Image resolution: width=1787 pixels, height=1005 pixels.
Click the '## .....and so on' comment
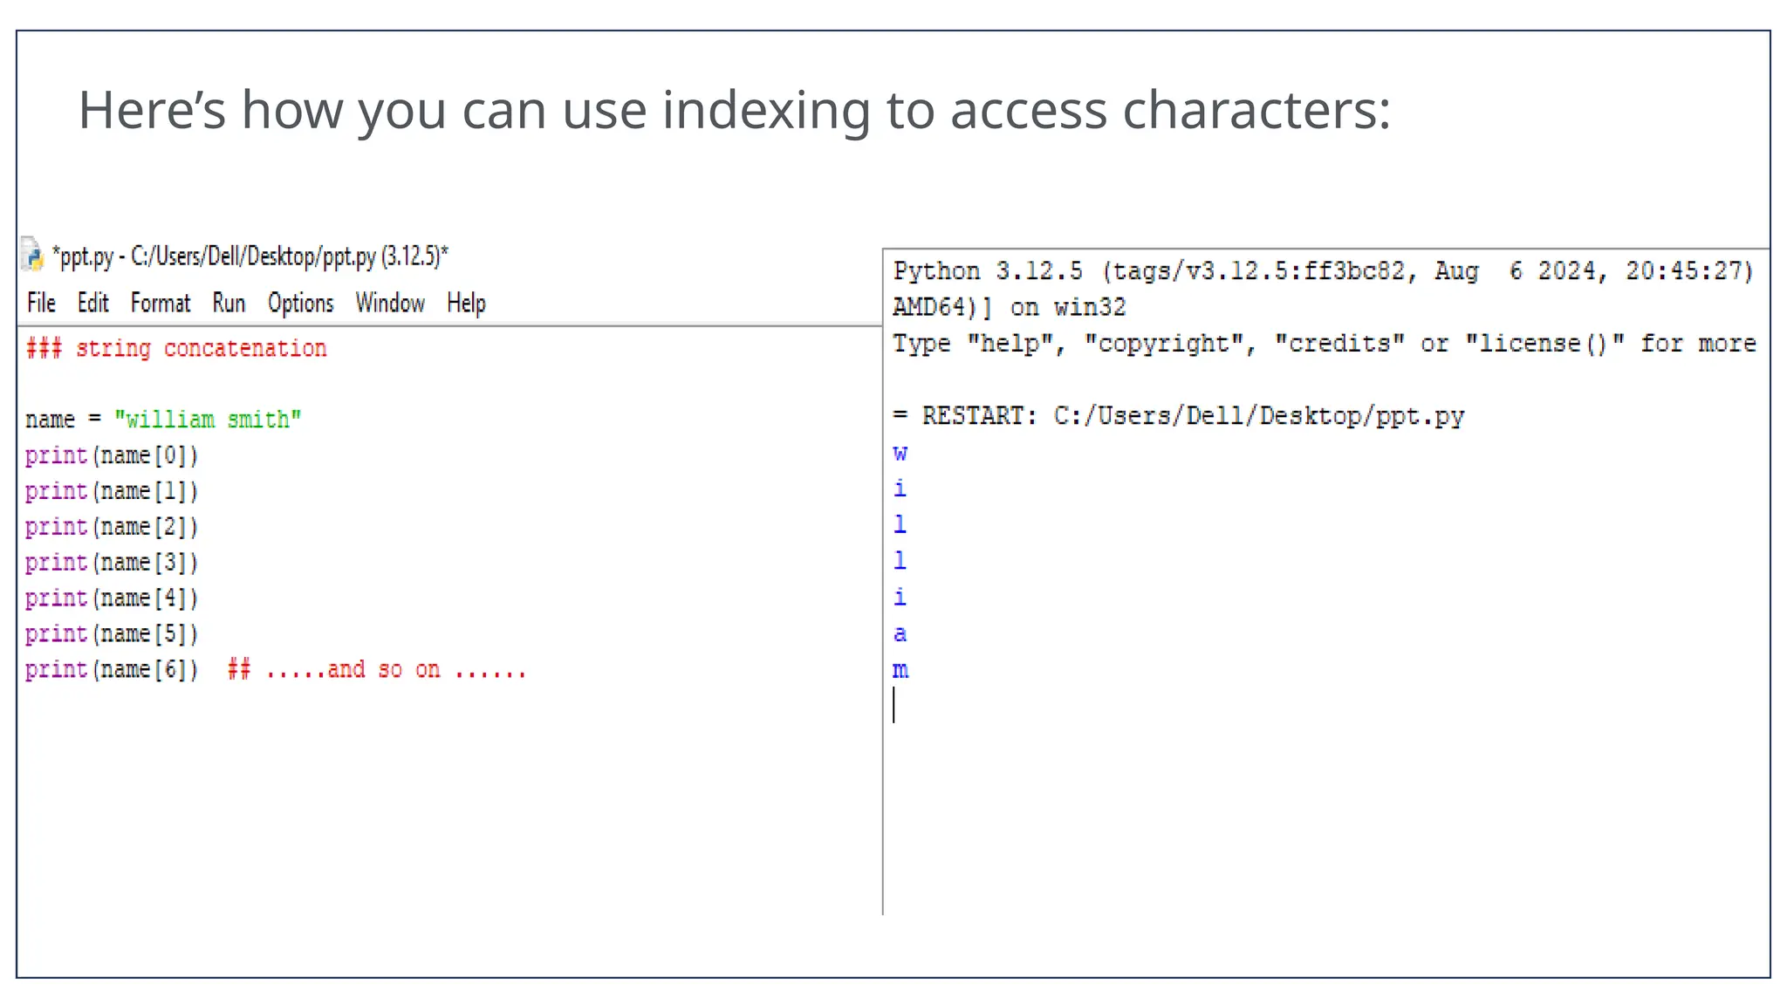point(377,670)
